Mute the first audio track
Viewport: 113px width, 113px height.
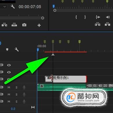click(9, 88)
